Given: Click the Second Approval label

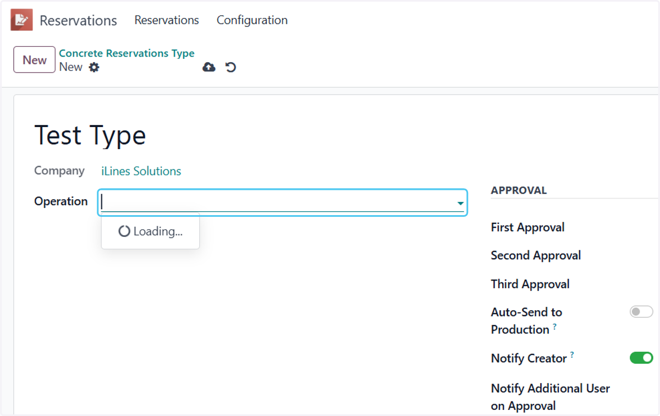Looking at the screenshot, I should point(536,255).
